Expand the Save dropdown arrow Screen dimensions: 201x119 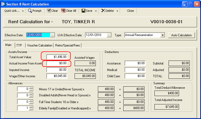[96, 11]
